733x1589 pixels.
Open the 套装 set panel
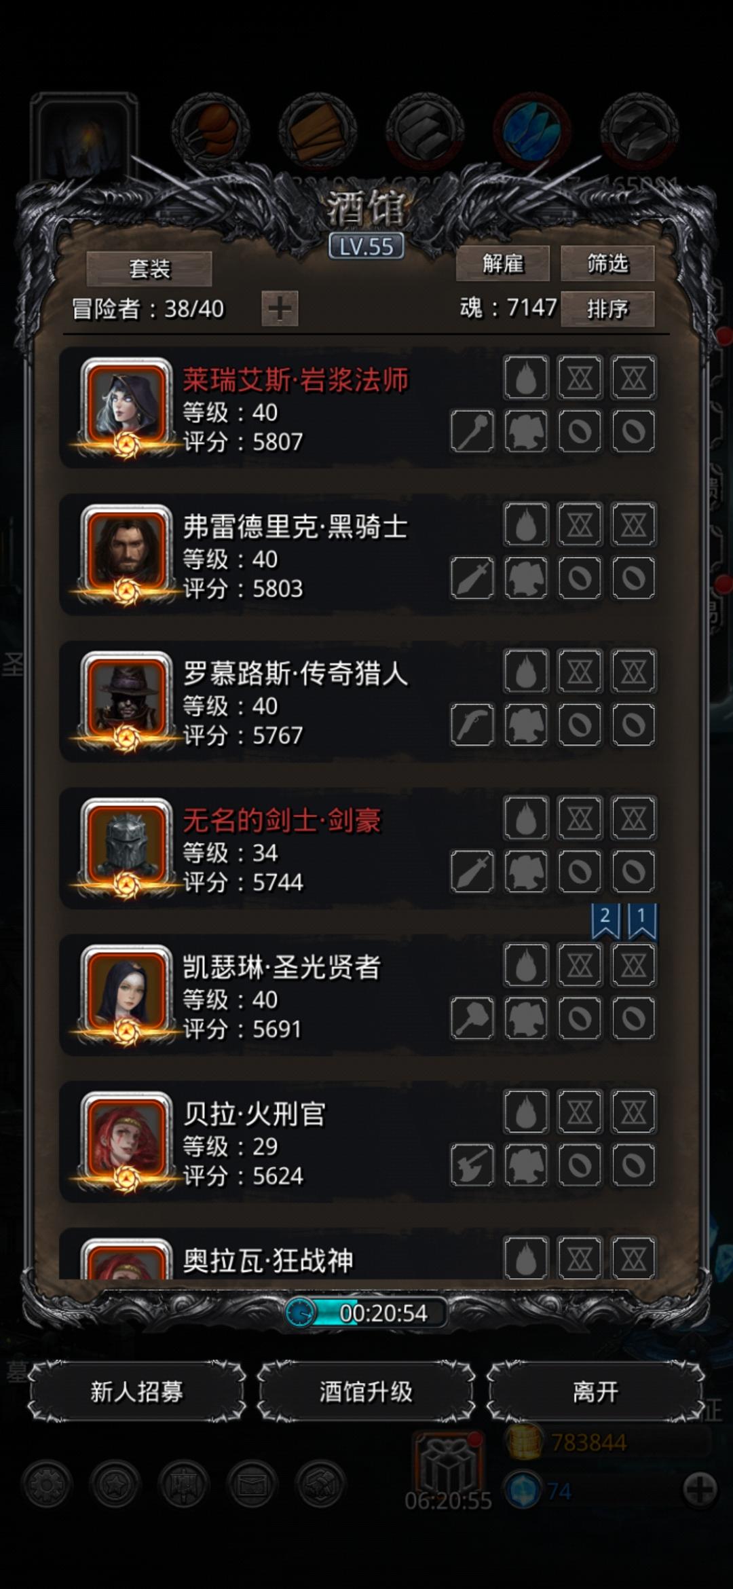pyautogui.click(x=149, y=269)
